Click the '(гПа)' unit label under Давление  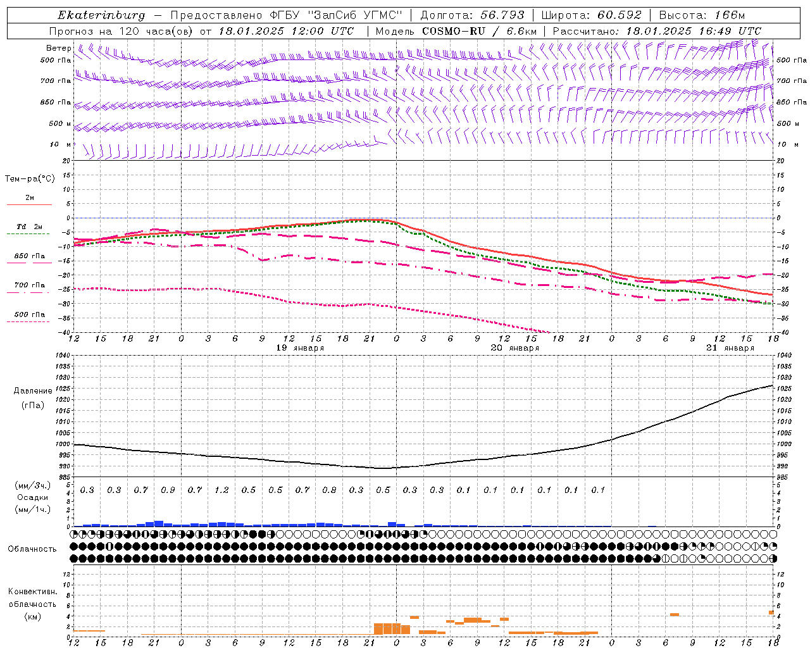(33, 406)
